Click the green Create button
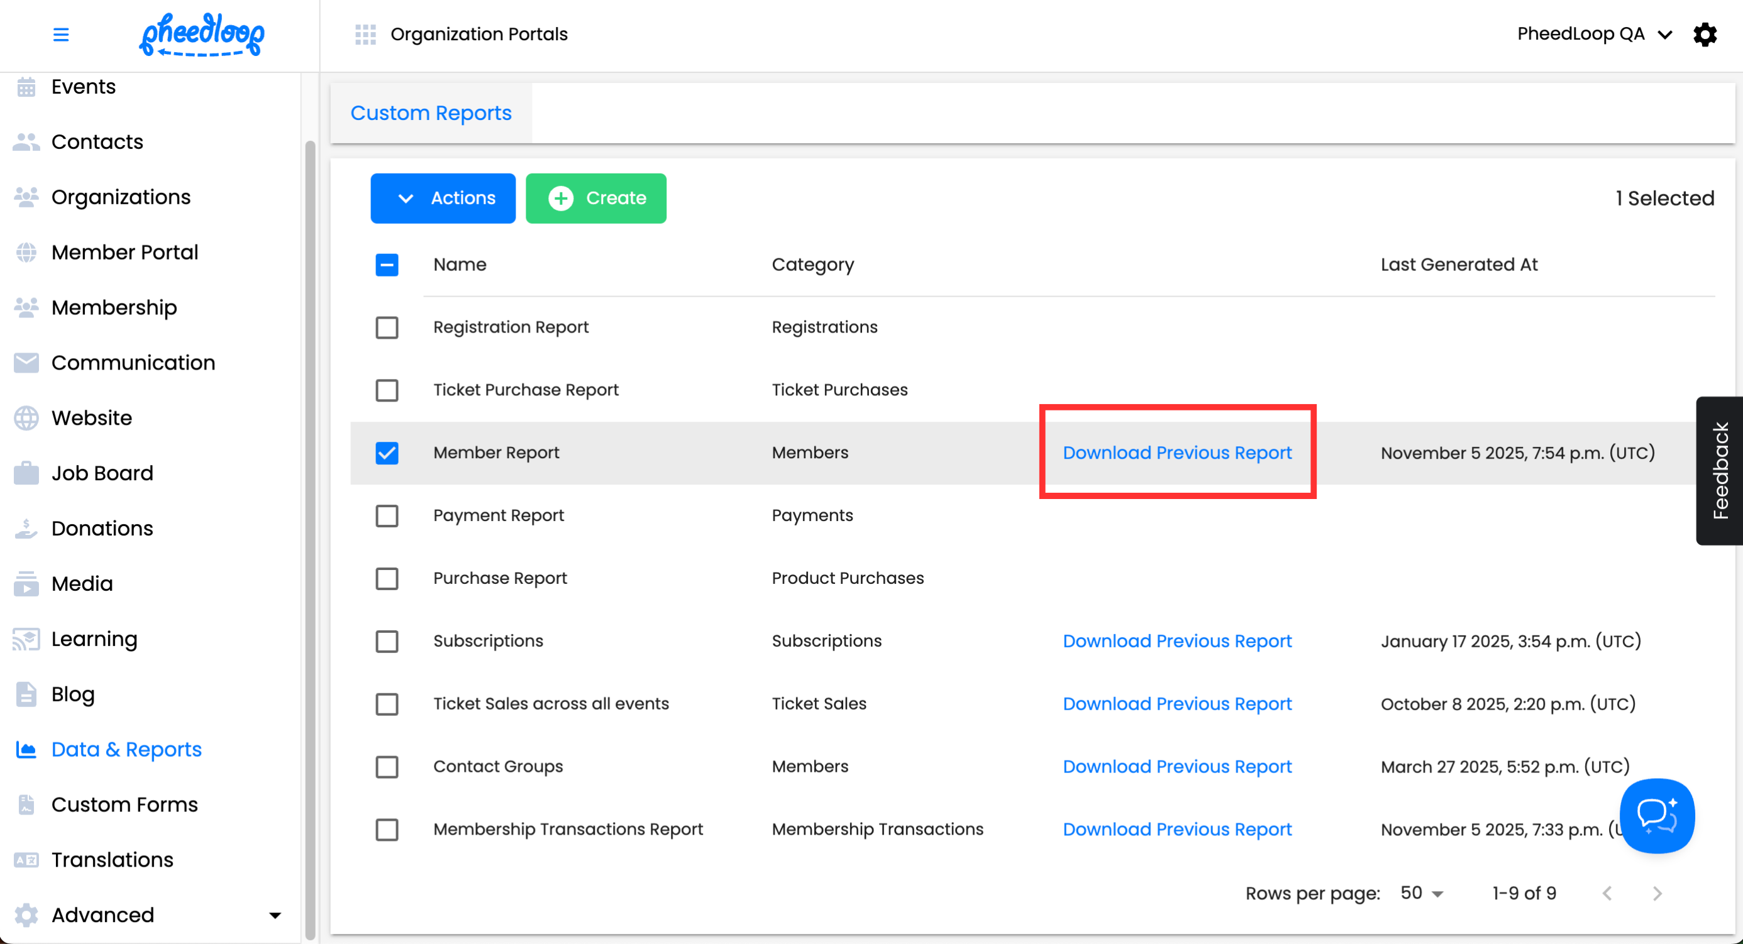The image size is (1743, 944). pos(596,198)
